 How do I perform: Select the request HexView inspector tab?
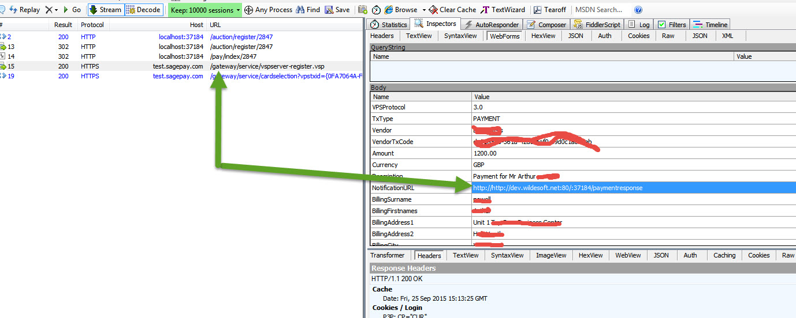tap(543, 36)
